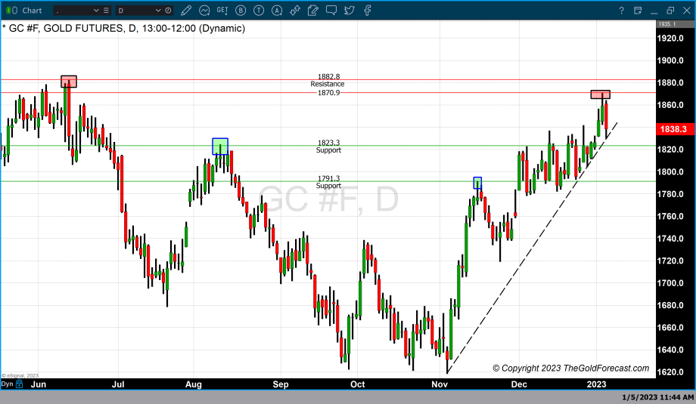The image size is (696, 404).
Task: Click the 1838.3 current price label
Action: [673, 129]
